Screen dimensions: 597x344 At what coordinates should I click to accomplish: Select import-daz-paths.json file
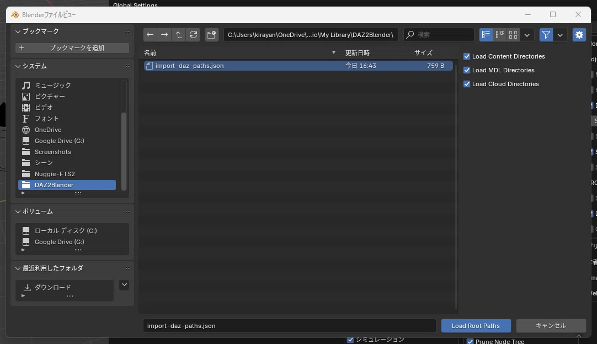click(x=298, y=66)
